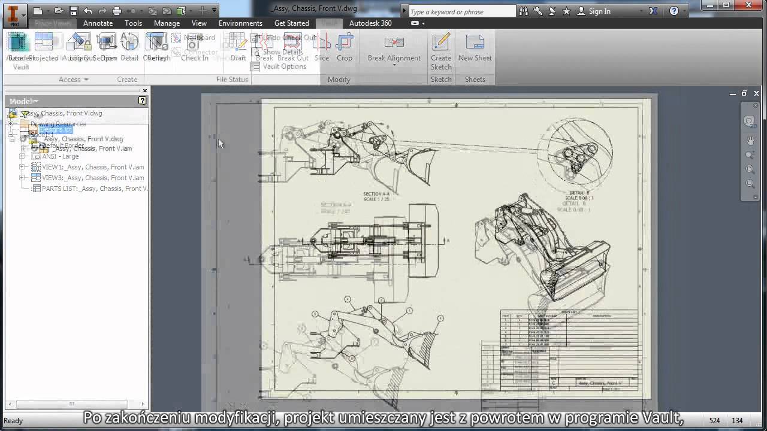The height and width of the screenshot is (431, 767).
Task: Click the Redo arrow icon
Action: (102, 11)
